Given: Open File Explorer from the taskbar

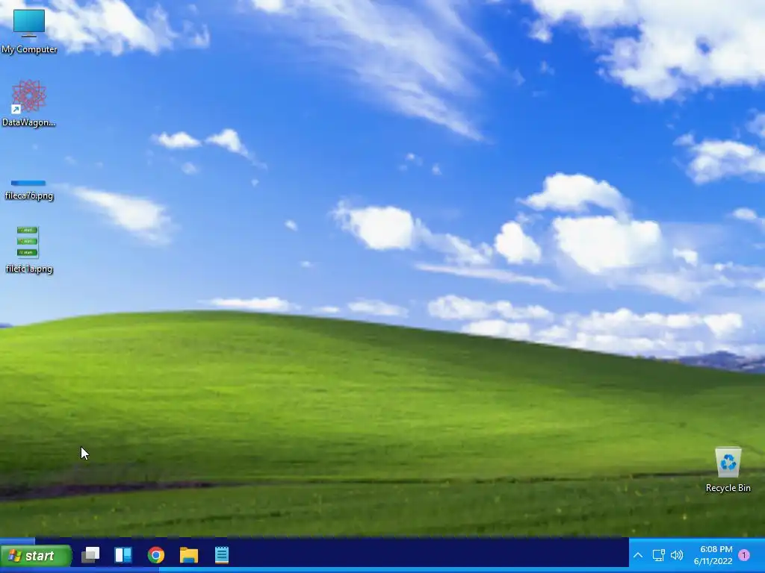Looking at the screenshot, I should tap(189, 555).
